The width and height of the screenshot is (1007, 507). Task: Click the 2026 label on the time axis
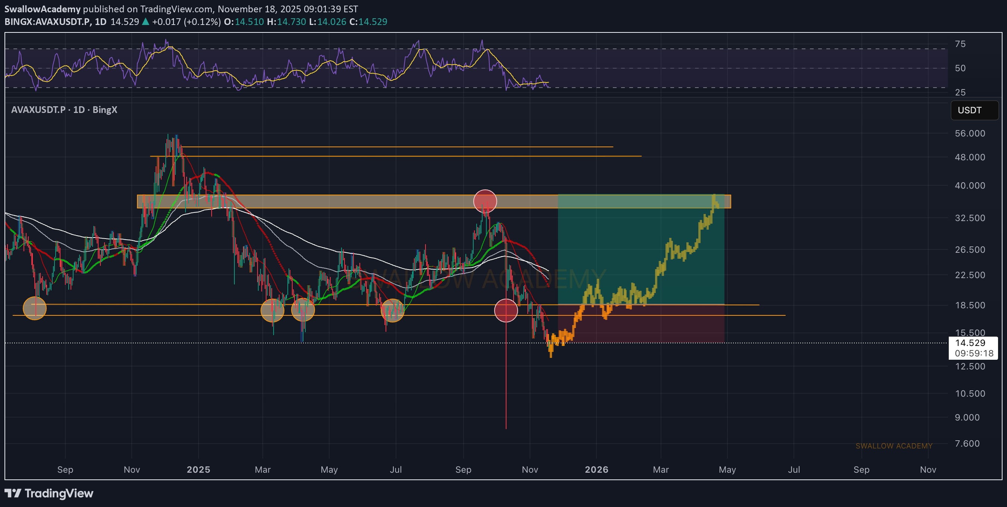coord(596,469)
